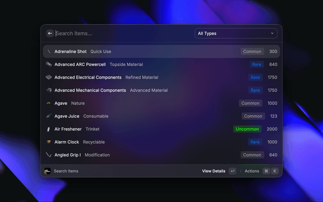The image size is (323, 202).
Task: Click the All Types dropdown chevron
Action: pyautogui.click(x=273, y=33)
